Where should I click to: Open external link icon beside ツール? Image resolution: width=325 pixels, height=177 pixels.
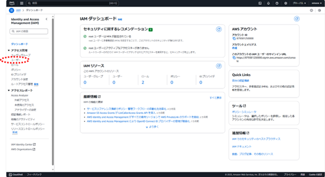[245, 106]
